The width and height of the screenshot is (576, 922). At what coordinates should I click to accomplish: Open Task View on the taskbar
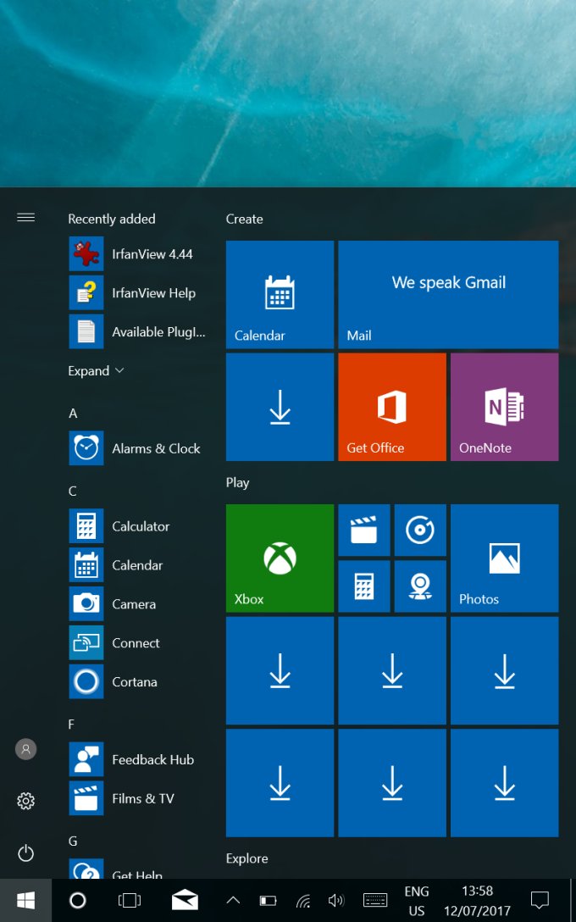pos(130,900)
